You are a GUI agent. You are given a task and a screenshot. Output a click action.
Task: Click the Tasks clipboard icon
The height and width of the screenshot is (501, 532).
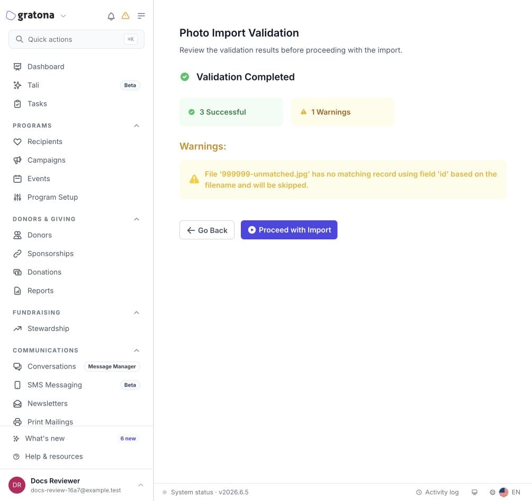pos(17,104)
